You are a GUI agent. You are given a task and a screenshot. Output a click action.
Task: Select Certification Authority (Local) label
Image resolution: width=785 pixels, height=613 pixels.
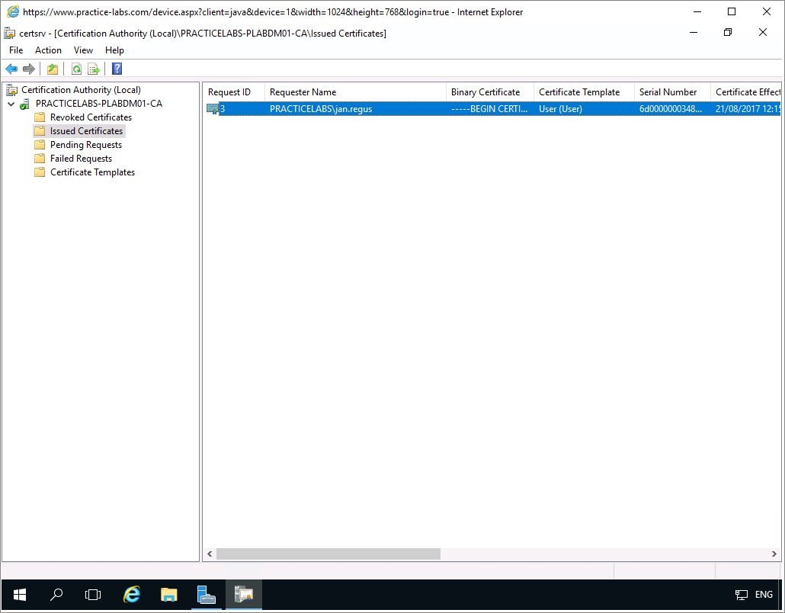point(81,90)
